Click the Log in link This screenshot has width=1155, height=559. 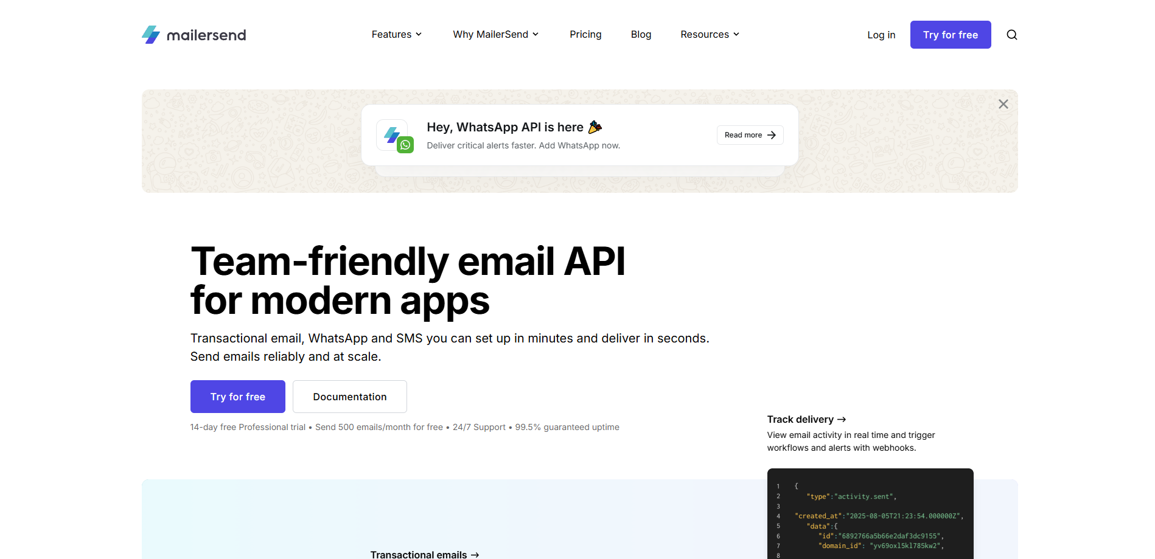[881, 35]
